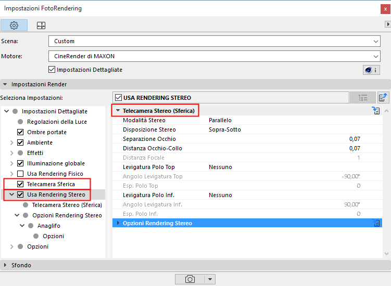Open Levigatura Polo Top value Nessuno
Image resolution: width=391 pixels, height=286 pixels.
coord(220,167)
